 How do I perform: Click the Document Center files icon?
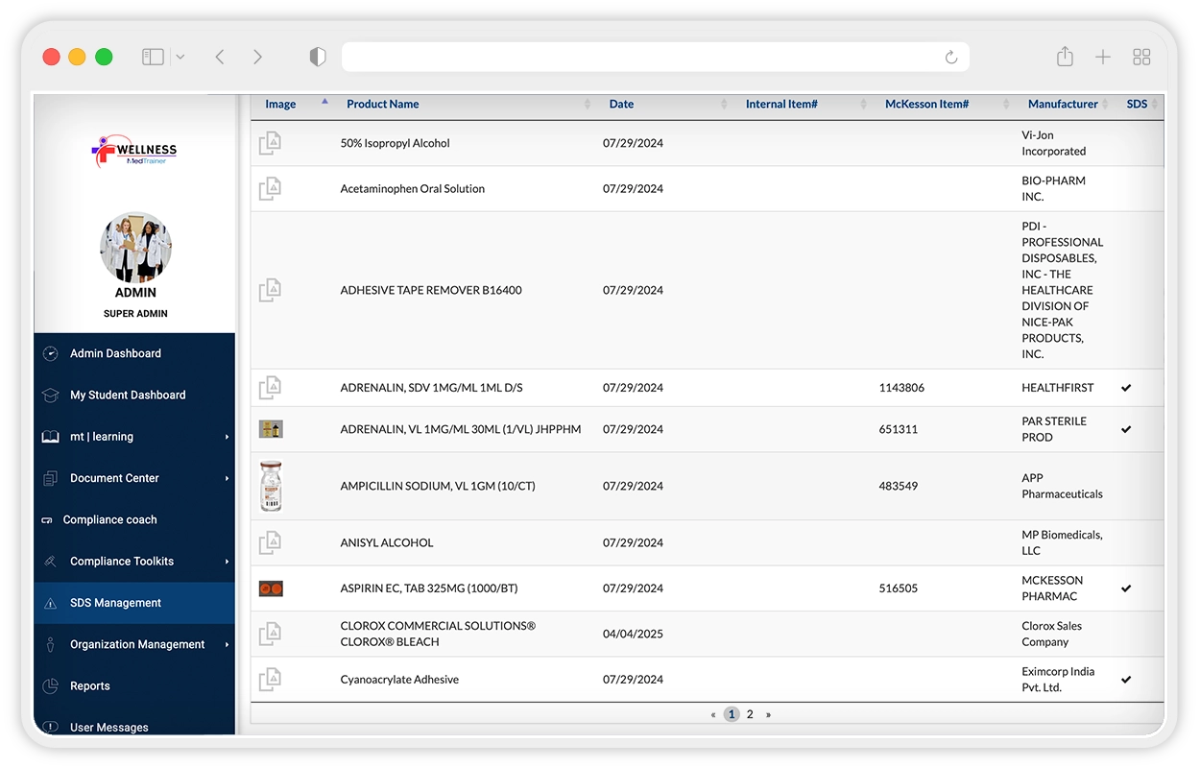coord(51,478)
